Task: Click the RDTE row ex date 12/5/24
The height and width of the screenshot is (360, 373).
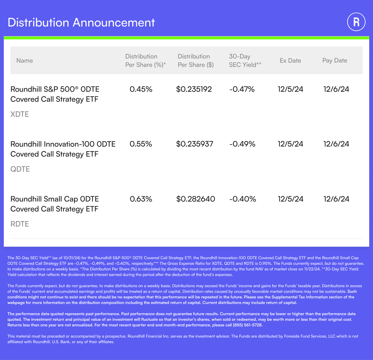Action: (291, 199)
